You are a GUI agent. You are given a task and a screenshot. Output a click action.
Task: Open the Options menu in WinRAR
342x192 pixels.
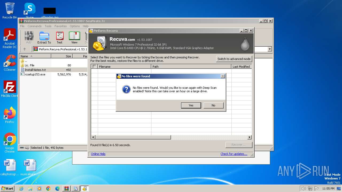click(x=75, y=26)
